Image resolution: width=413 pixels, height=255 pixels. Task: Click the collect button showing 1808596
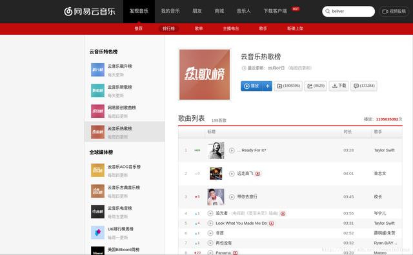click(x=288, y=86)
